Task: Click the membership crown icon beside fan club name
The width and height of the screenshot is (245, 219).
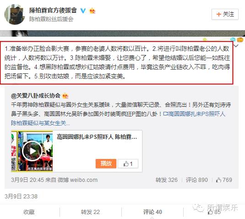Action: (92, 11)
